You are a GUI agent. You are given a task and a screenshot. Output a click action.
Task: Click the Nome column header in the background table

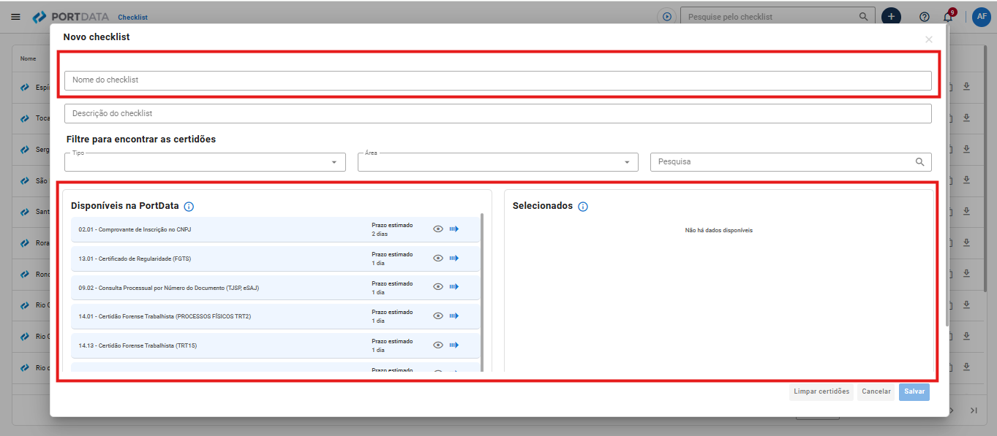28,58
